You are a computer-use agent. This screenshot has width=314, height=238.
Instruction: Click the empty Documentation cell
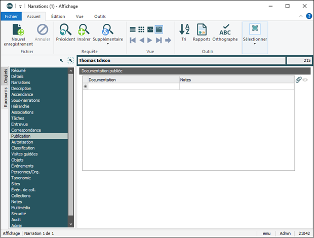[134, 87]
